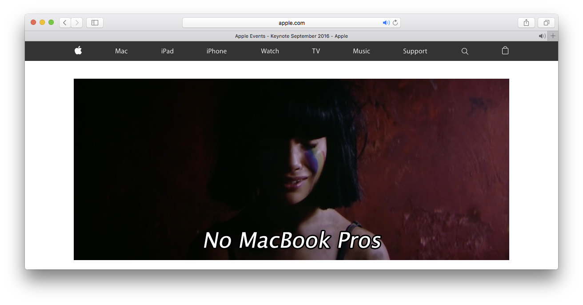
Task: Click the Apple logo in site navigation
Action: [x=78, y=51]
